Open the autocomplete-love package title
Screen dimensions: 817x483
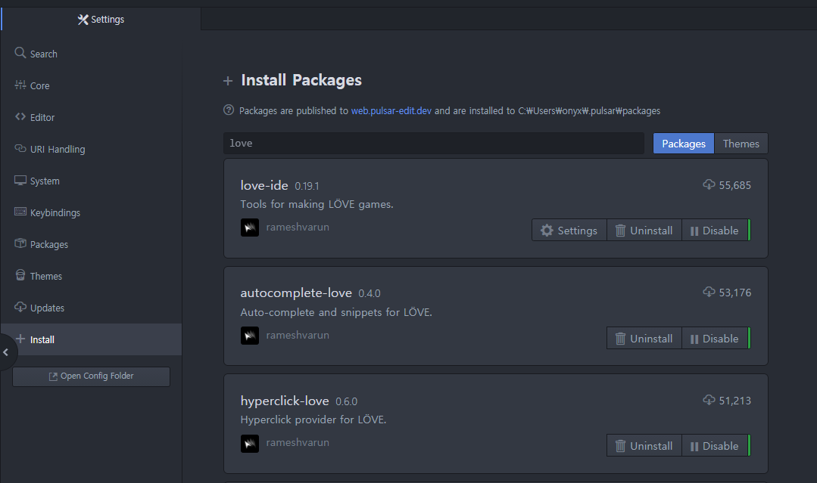tap(296, 293)
